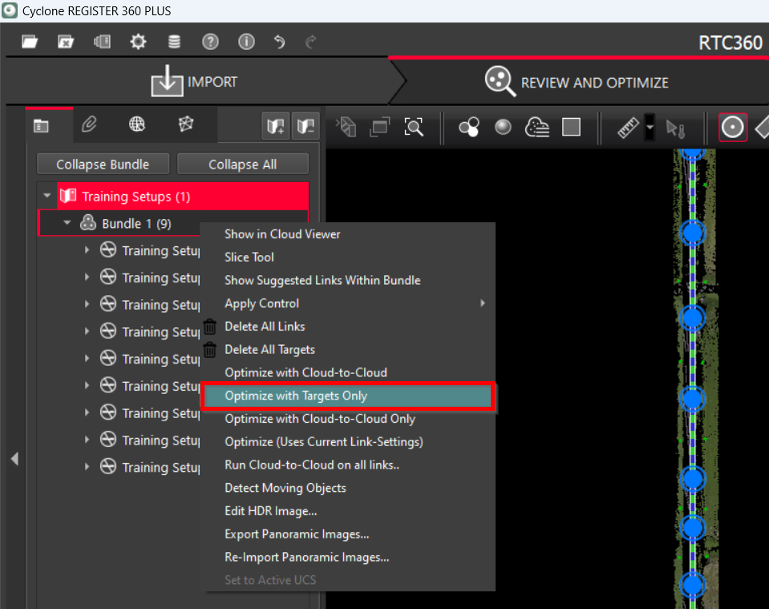Open the ruler tool dropdown arrow
The height and width of the screenshot is (609, 769).
[650, 127]
